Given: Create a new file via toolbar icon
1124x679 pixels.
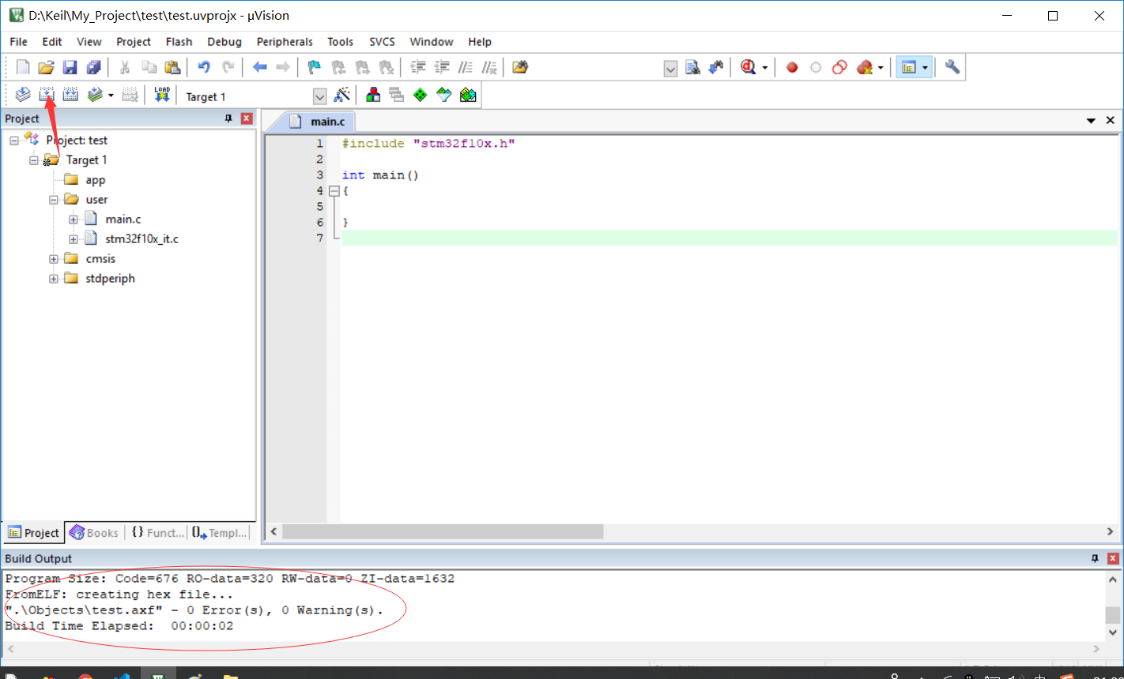Looking at the screenshot, I should click(23, 68).
